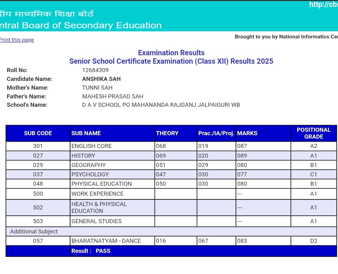Select the ENGLISH CORE subject cell
The width and height of the screenshot is (338, 274).
(91, 146)
